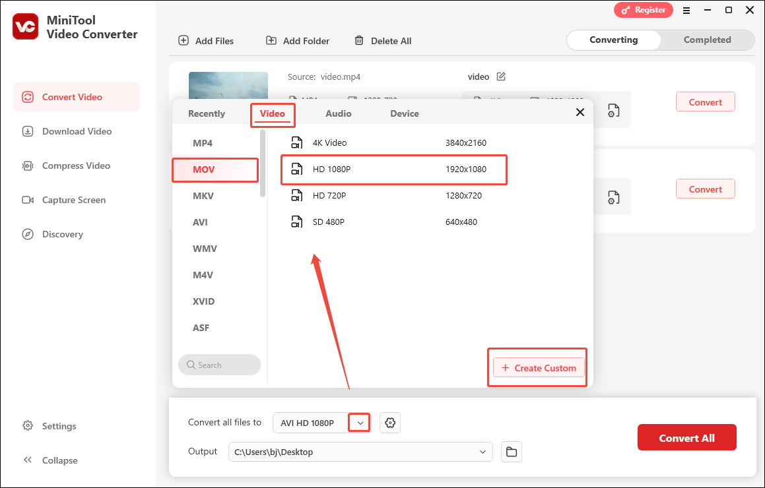Expand the Convert all files to dropdown
765x488 pixels.
(358, 422)
